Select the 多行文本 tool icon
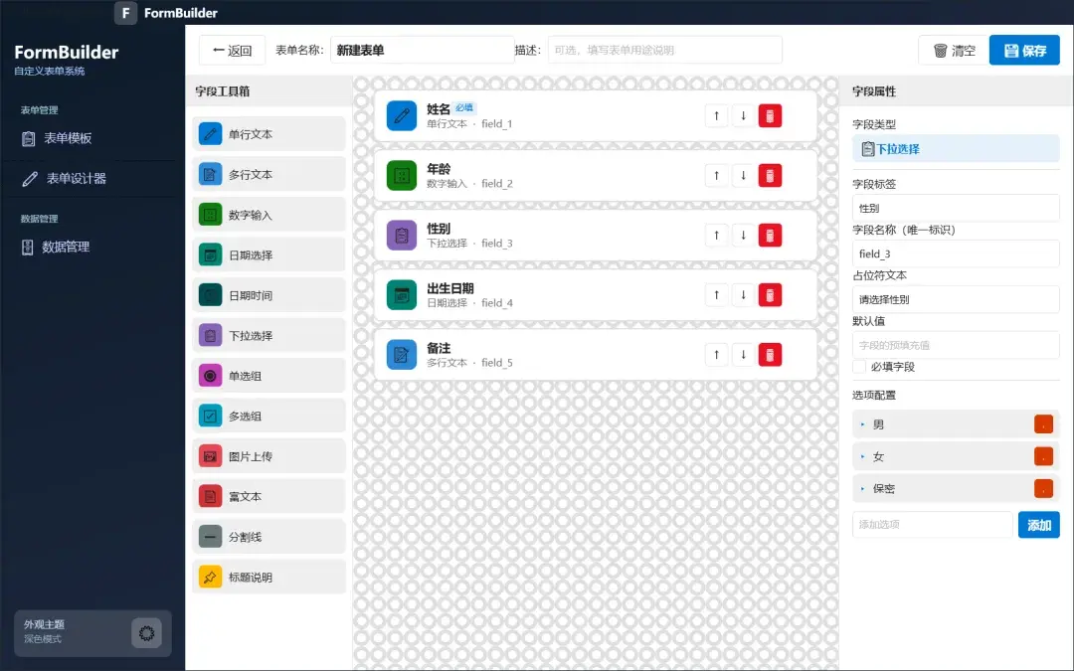 coord(210,174)
